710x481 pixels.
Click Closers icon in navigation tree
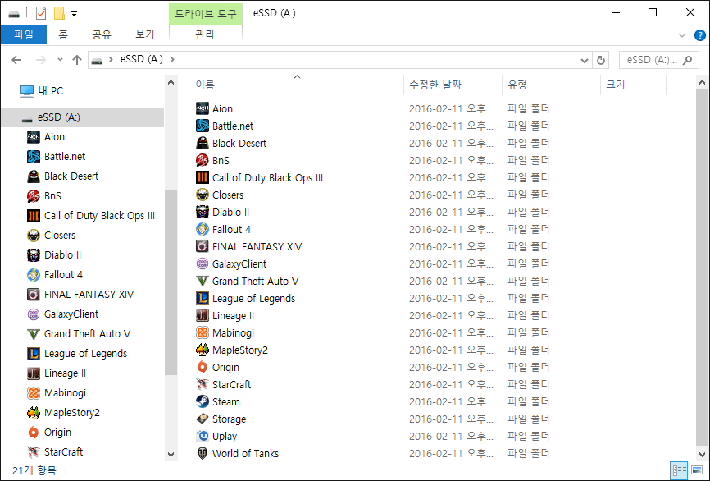coord(34,235)
